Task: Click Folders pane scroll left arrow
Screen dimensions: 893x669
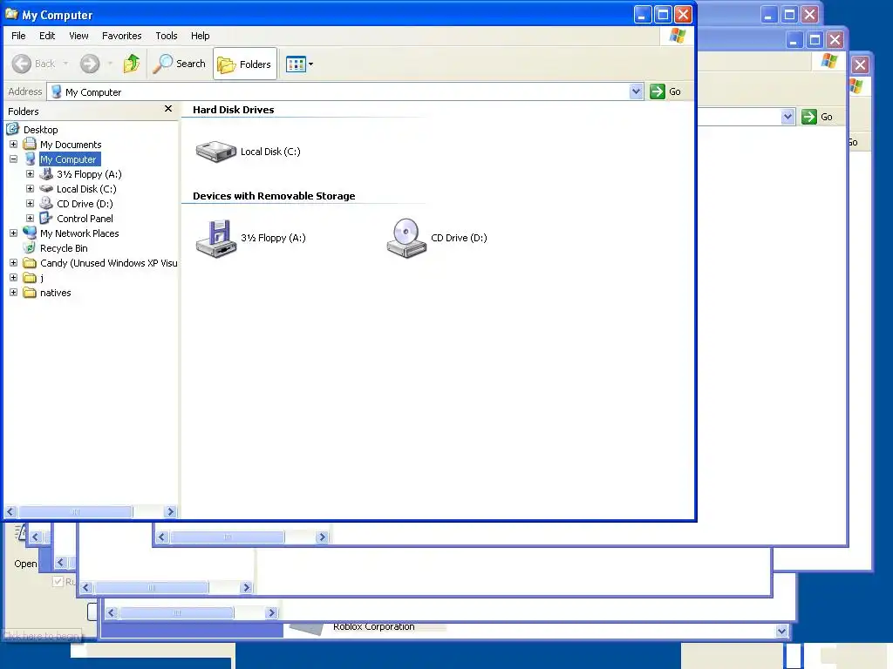Action: 10,511
